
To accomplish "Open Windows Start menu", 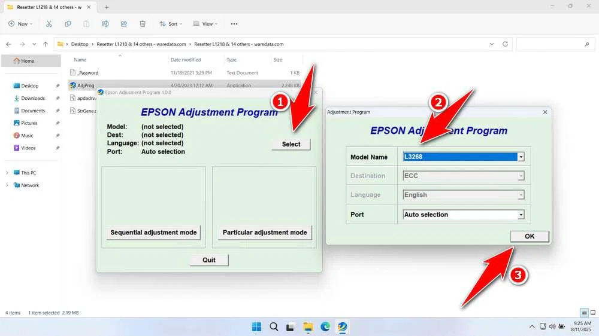I will click(x=257, y=326).
